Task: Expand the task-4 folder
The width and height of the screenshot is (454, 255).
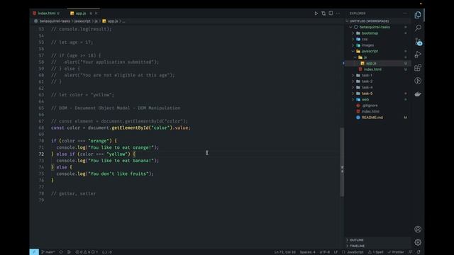Action: tap(377, 87)
